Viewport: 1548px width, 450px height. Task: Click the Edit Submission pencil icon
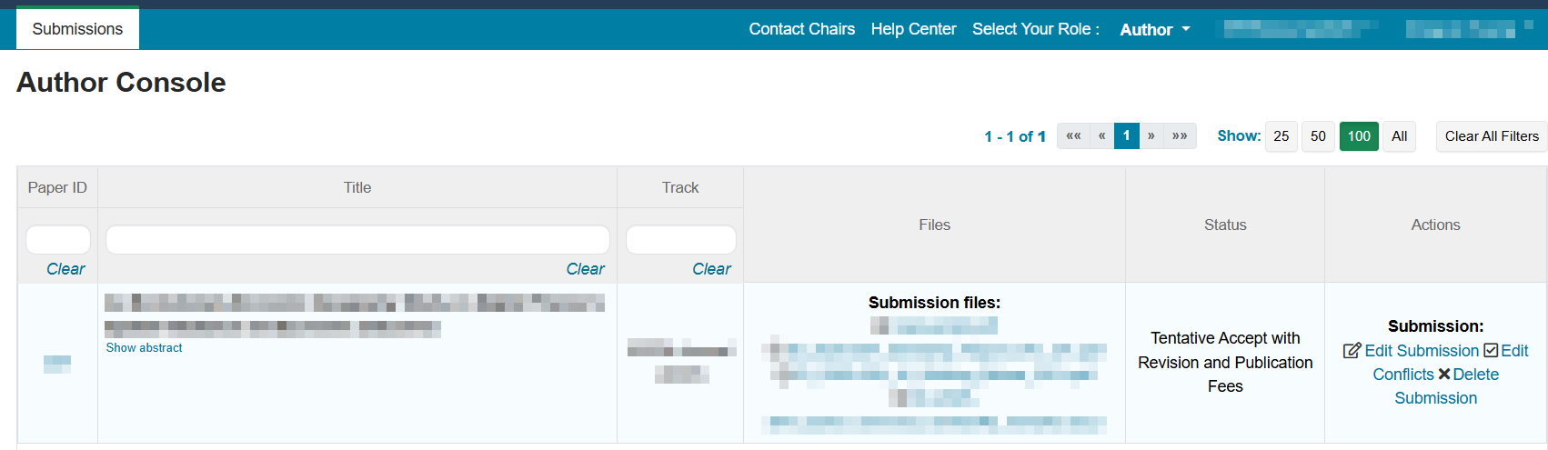click(1352, 351)
